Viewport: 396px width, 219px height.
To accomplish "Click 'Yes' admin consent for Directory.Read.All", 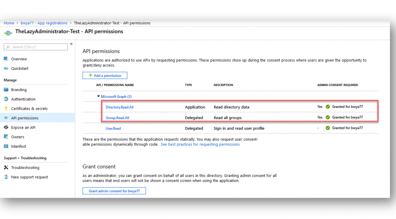I will click(x=320, y=107).
